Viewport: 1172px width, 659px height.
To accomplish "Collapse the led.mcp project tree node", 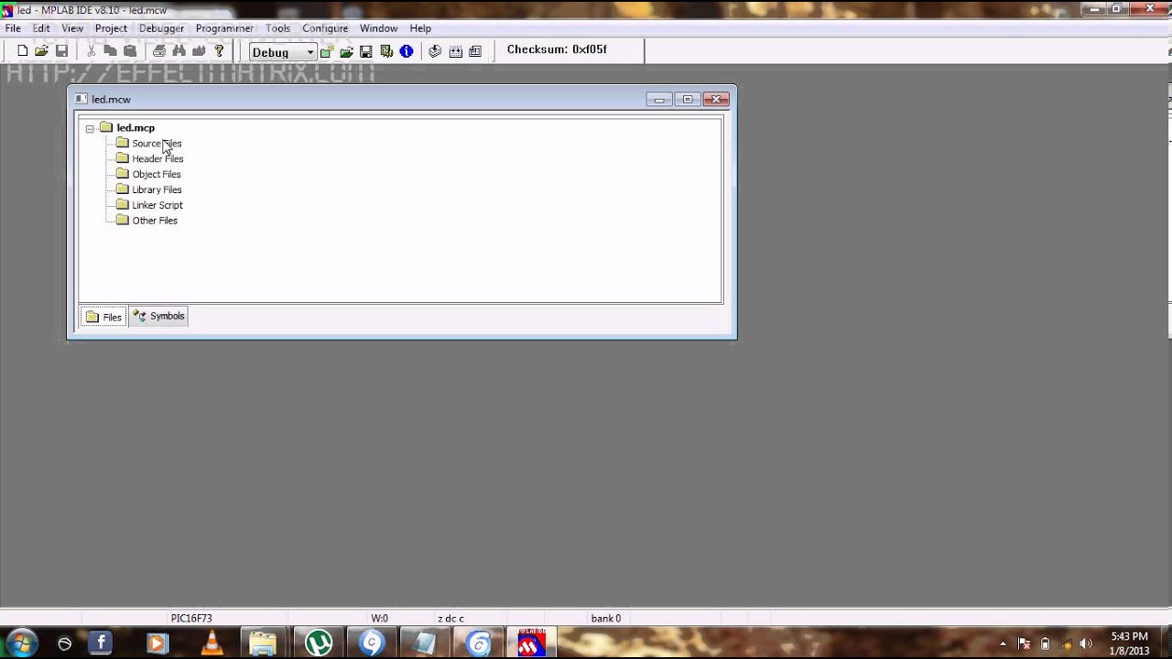I will click(90, 129).
